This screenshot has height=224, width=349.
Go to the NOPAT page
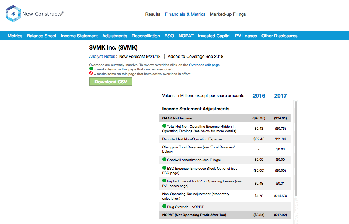click(x=186, y=36)
